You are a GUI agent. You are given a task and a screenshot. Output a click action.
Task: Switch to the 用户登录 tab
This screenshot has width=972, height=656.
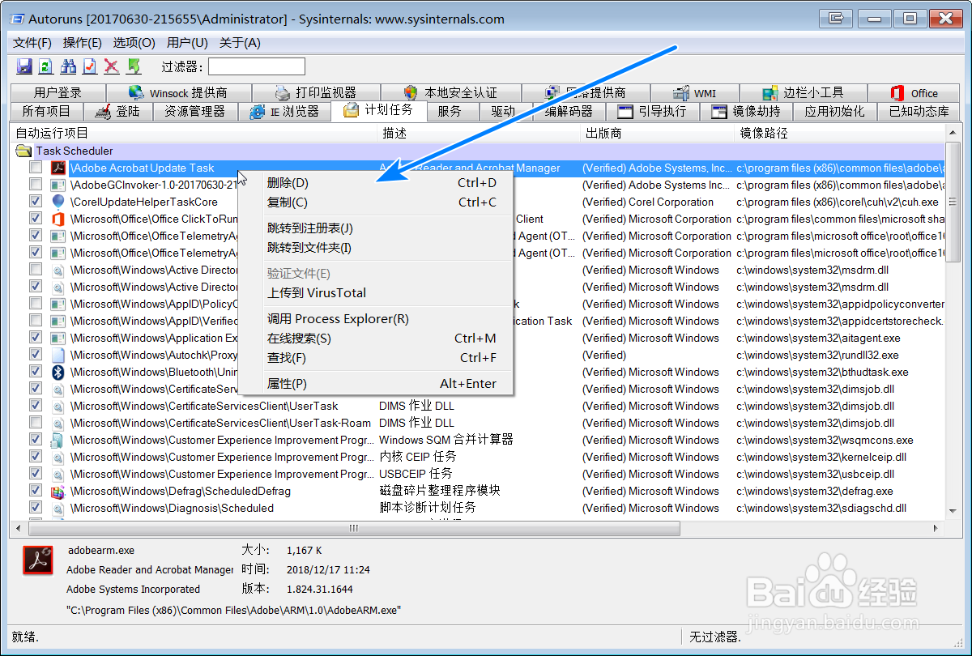pyautogui.click(x=58, y=93)
